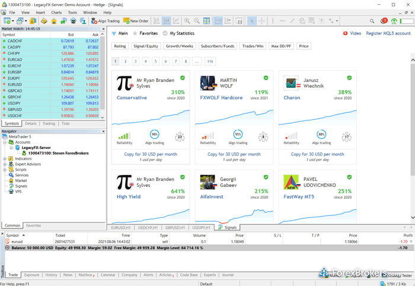Screen dimensions: 415x286
Task: Toggle chart auto scroll icon
Action: (218, 21)
